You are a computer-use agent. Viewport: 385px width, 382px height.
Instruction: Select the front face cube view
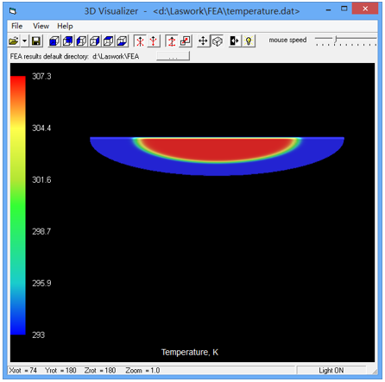point(54,41)
